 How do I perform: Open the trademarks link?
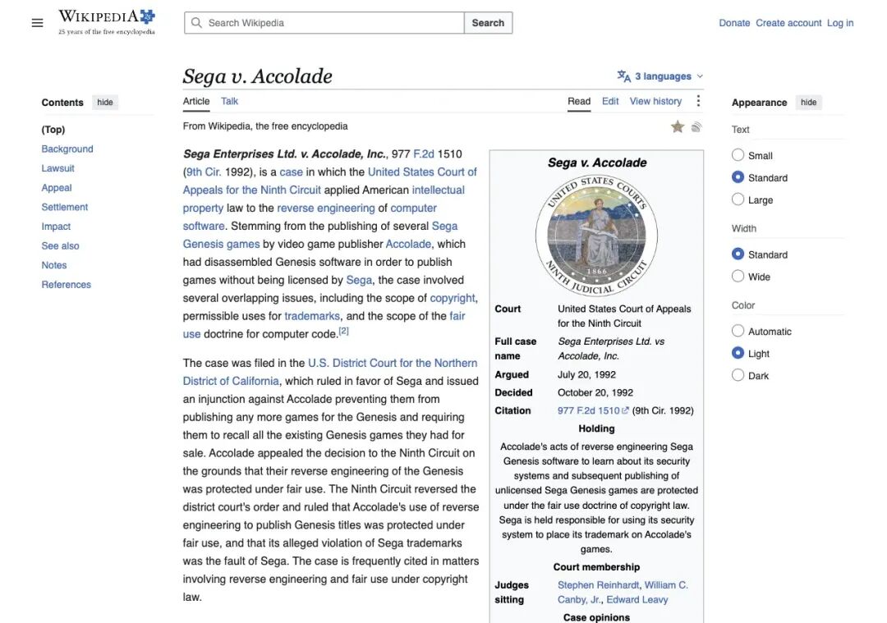312,316
